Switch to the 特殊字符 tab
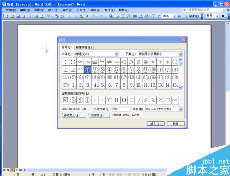 pyautogui.click(x=84, y=47)
